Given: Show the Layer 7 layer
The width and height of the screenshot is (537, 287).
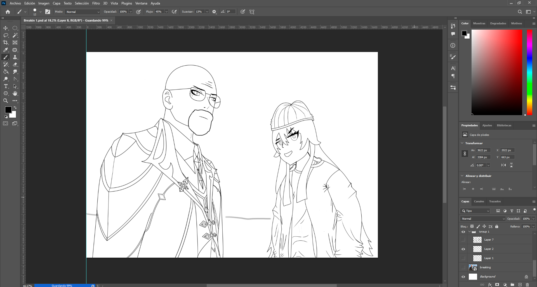Looking at the screenshot, I should pos(463,240).
